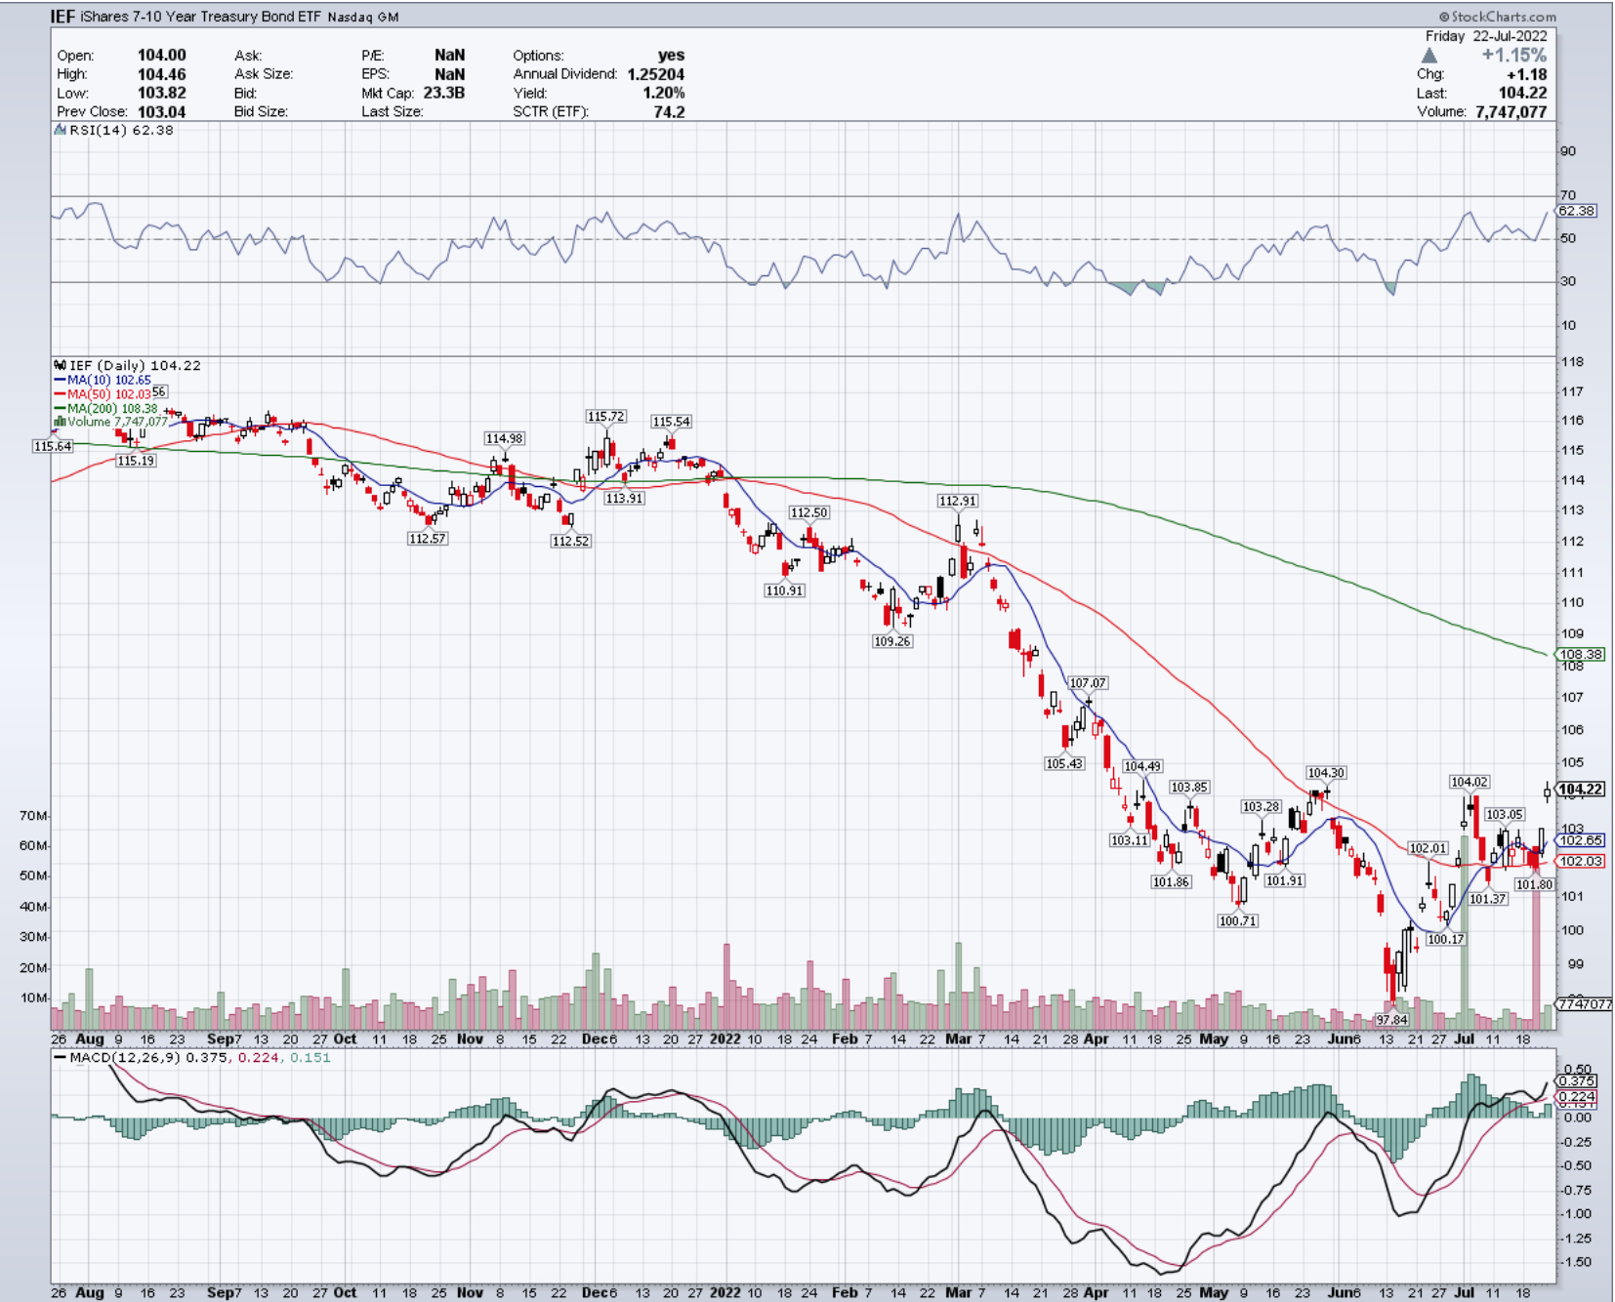Click the 112.91 March peak label
The width and height of the screenshot is (1615, 1302).
[x=957, y=501]
